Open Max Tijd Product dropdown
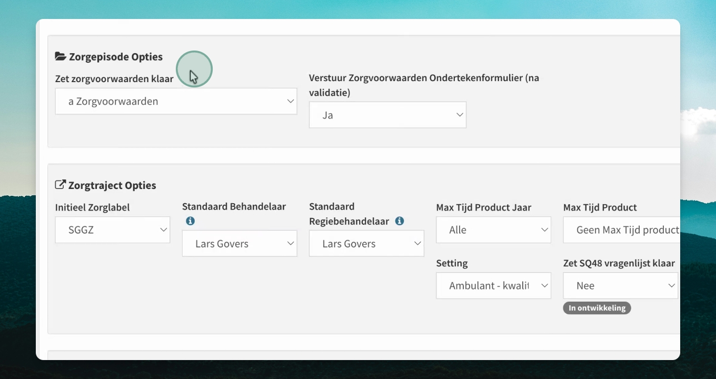 pyautogui.click(x=622, y=230)
